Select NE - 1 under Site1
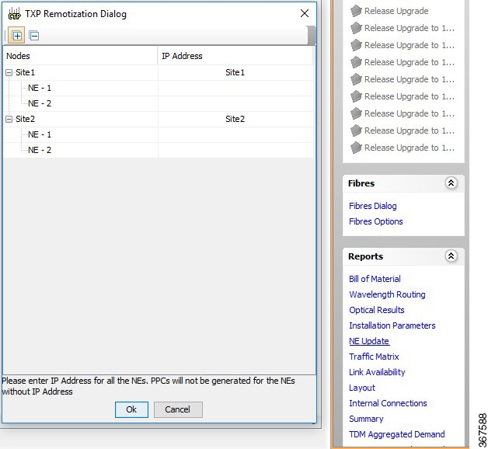This screenshot has width=488, height=449. pos(40,88)
